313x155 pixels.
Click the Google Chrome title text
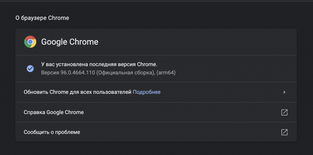click(x=70, y=42)
